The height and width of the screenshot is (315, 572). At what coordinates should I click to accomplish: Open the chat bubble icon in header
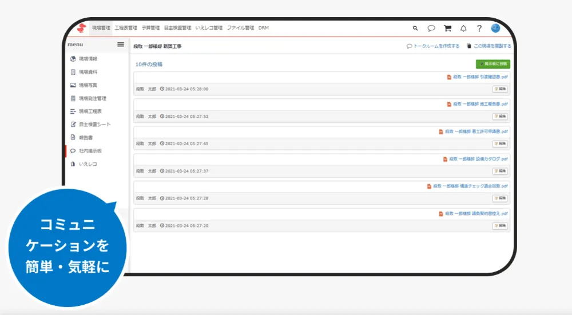pos(431,28)
